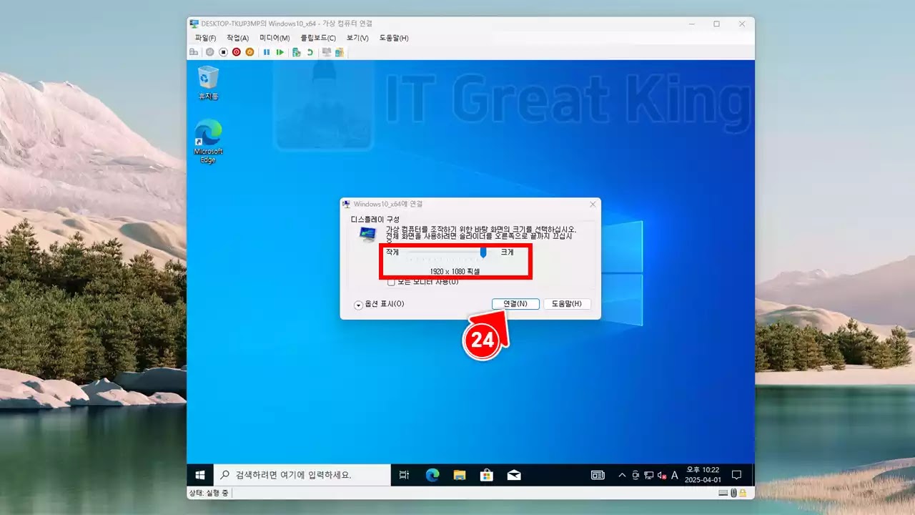Open Mail app from the taskbar

point(513,475)
